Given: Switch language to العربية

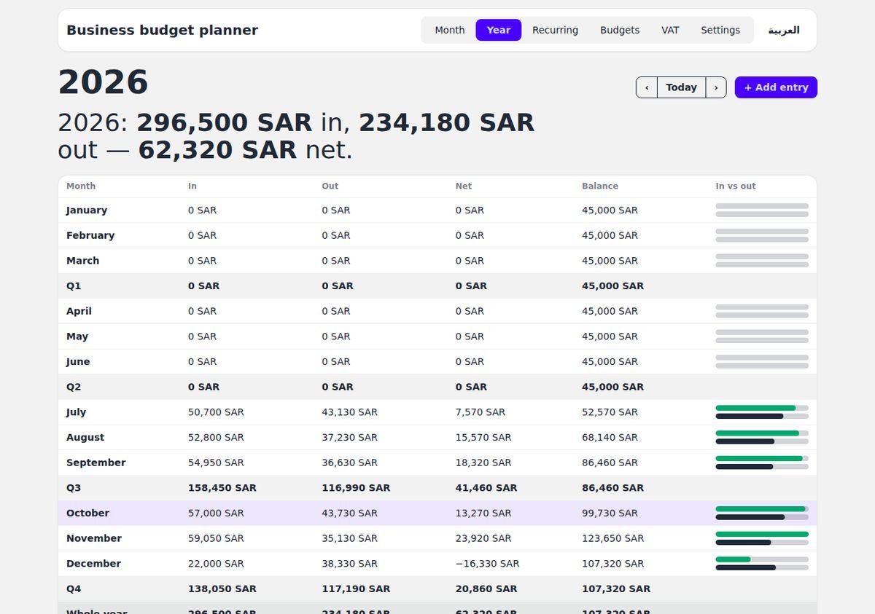Looking at the screenshot, I should point(784,30).
